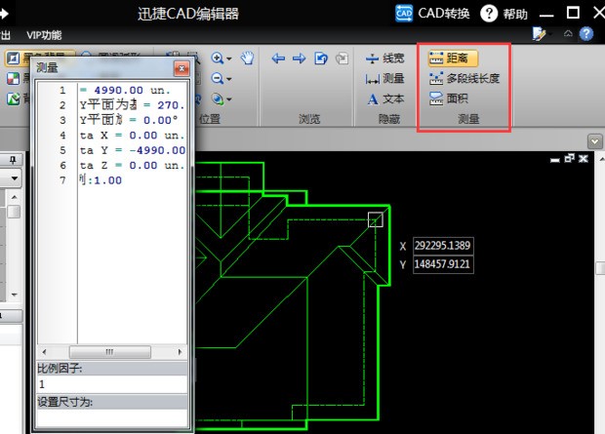Click the 设置尺寸为 input field
The image size is (605, 434).
click(x=112, y=417)
